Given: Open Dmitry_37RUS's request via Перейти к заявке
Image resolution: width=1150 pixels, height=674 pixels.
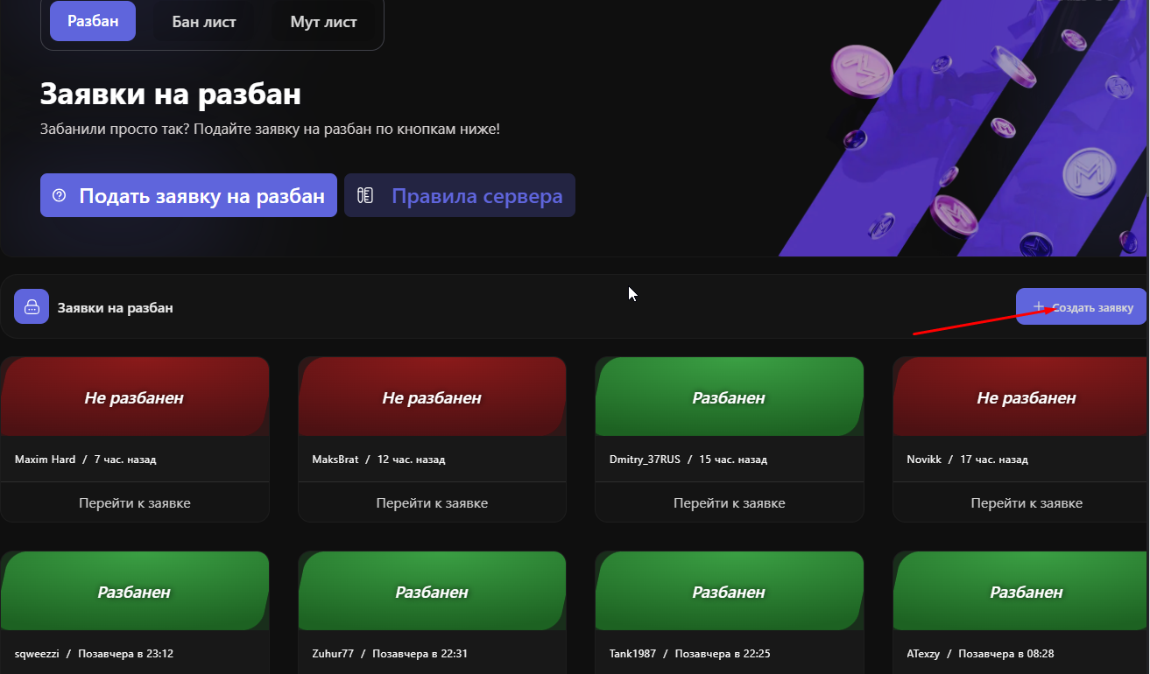Looking at the screenshot, I should [x=729, y=503].
